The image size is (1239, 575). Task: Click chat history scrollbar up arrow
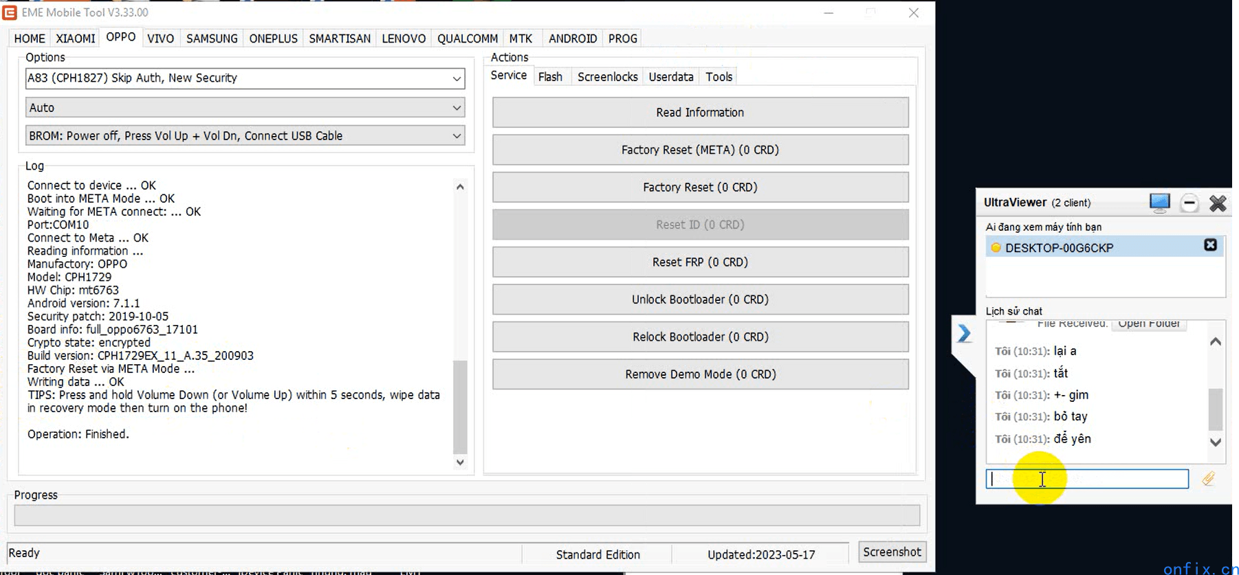[x=1215, y=341]
